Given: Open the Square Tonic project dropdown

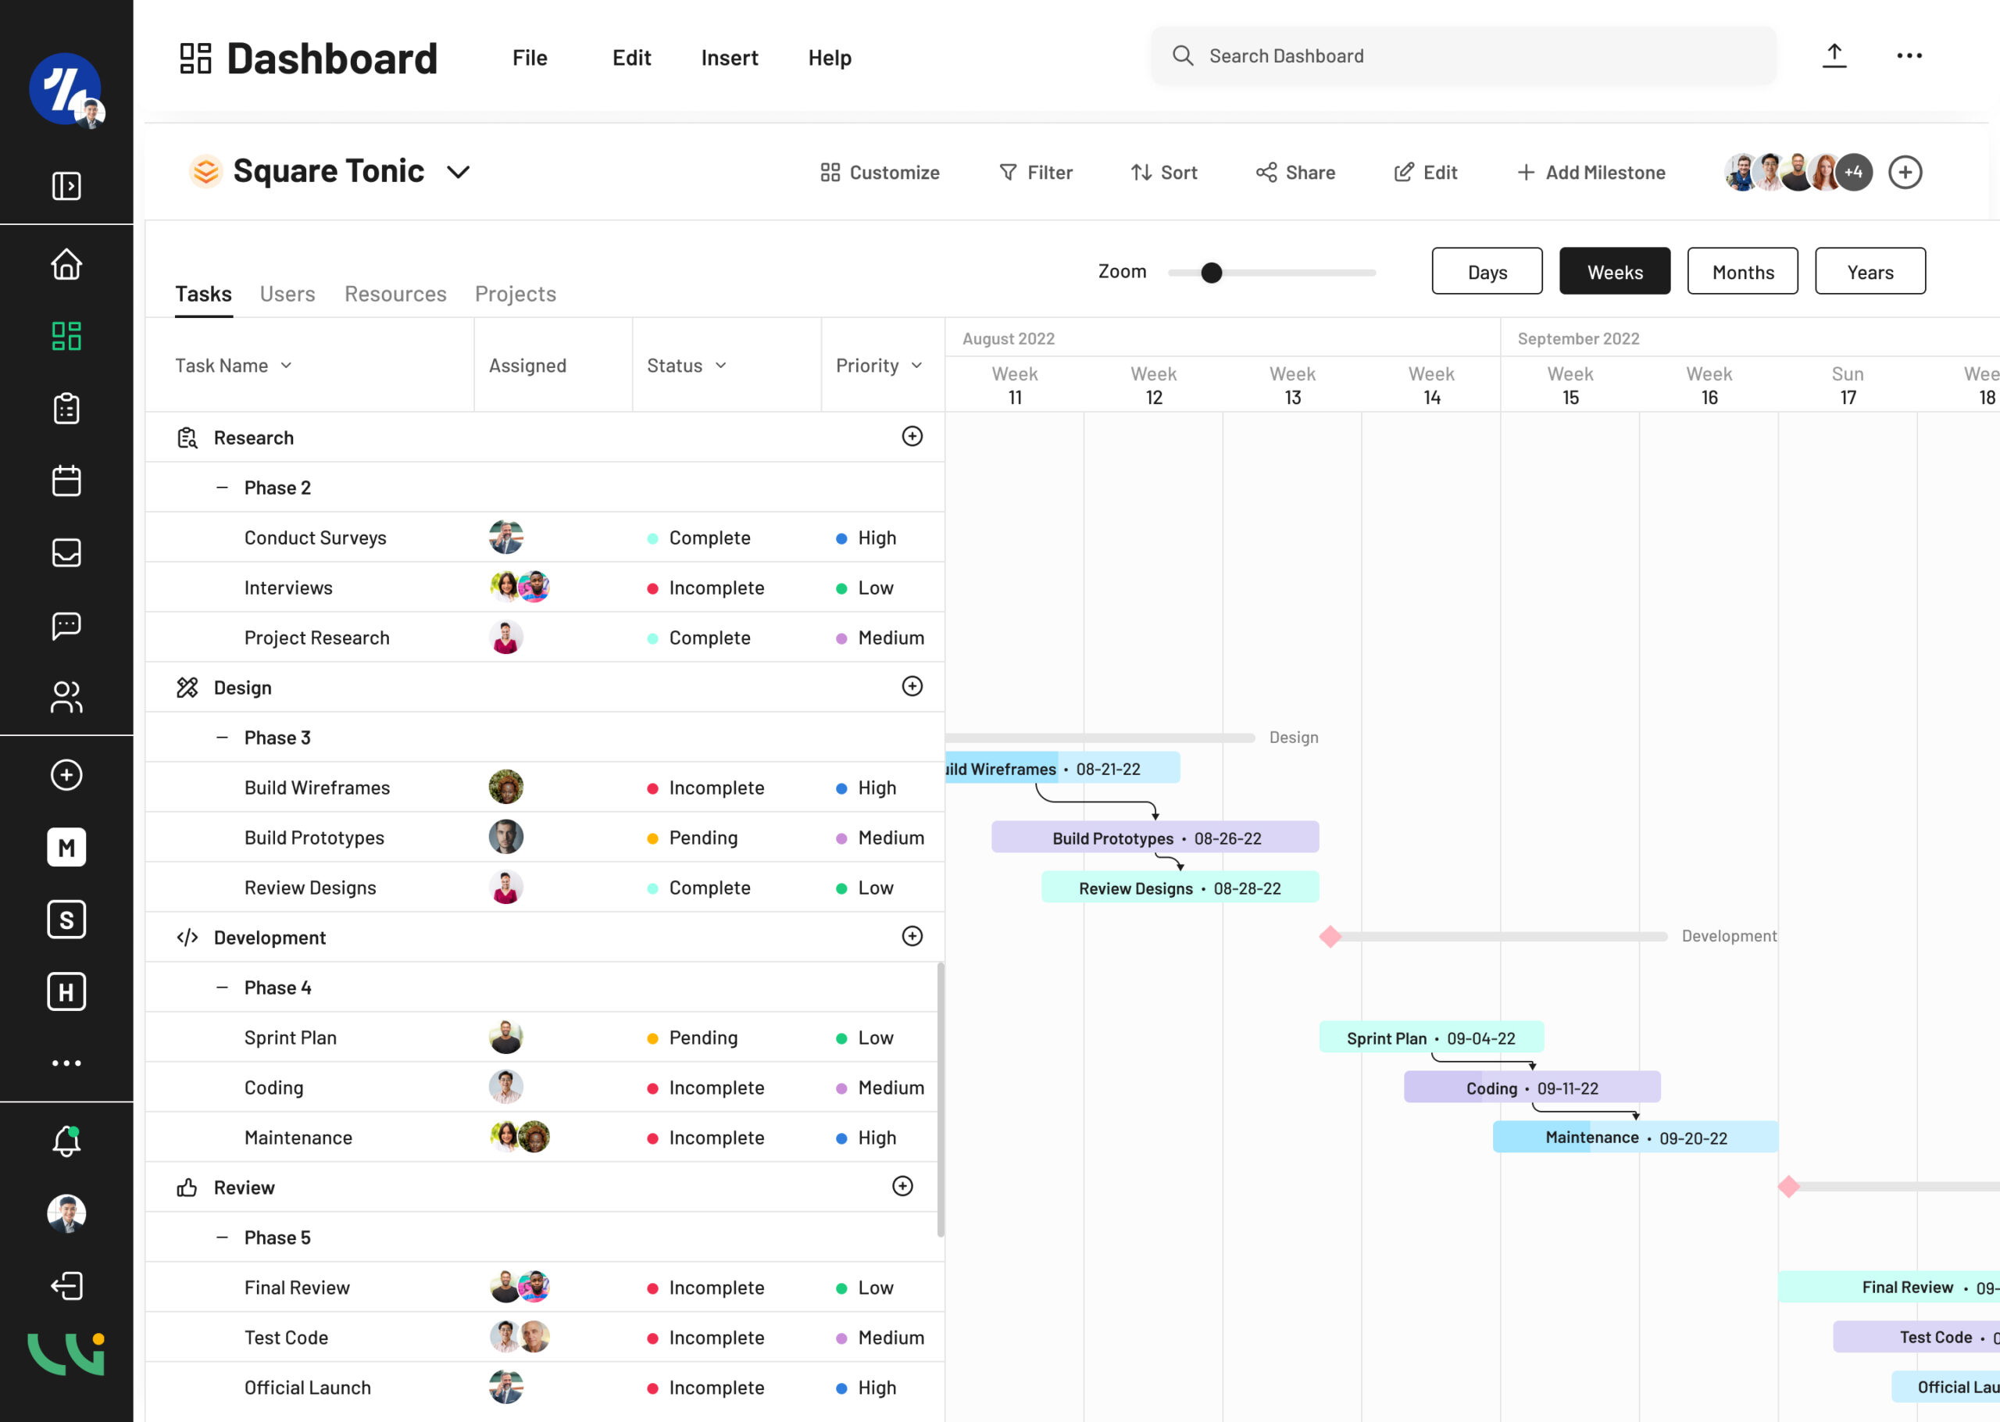Looking at the screenshot, I should (459, 172).
